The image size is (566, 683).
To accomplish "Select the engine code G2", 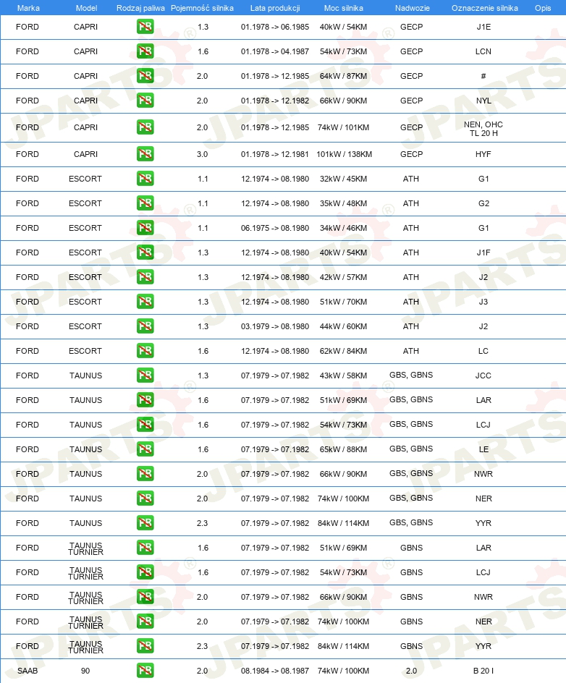I will [483, 203].
